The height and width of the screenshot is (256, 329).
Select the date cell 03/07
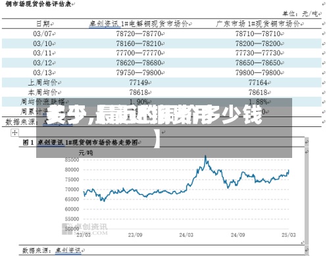click(43, 34)
